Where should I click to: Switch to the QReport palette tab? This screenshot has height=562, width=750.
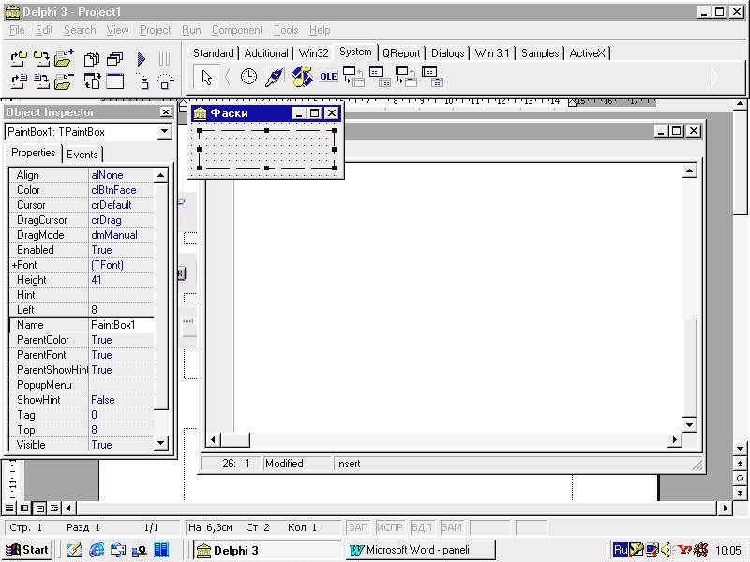pyautogui.click(x=401, y=53)
